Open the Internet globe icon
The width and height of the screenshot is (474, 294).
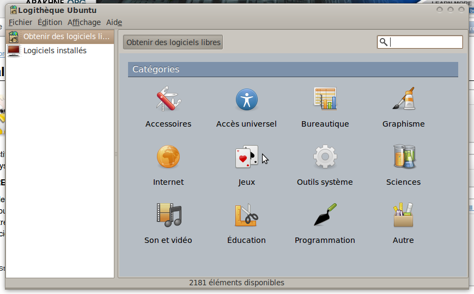point(168,157)
